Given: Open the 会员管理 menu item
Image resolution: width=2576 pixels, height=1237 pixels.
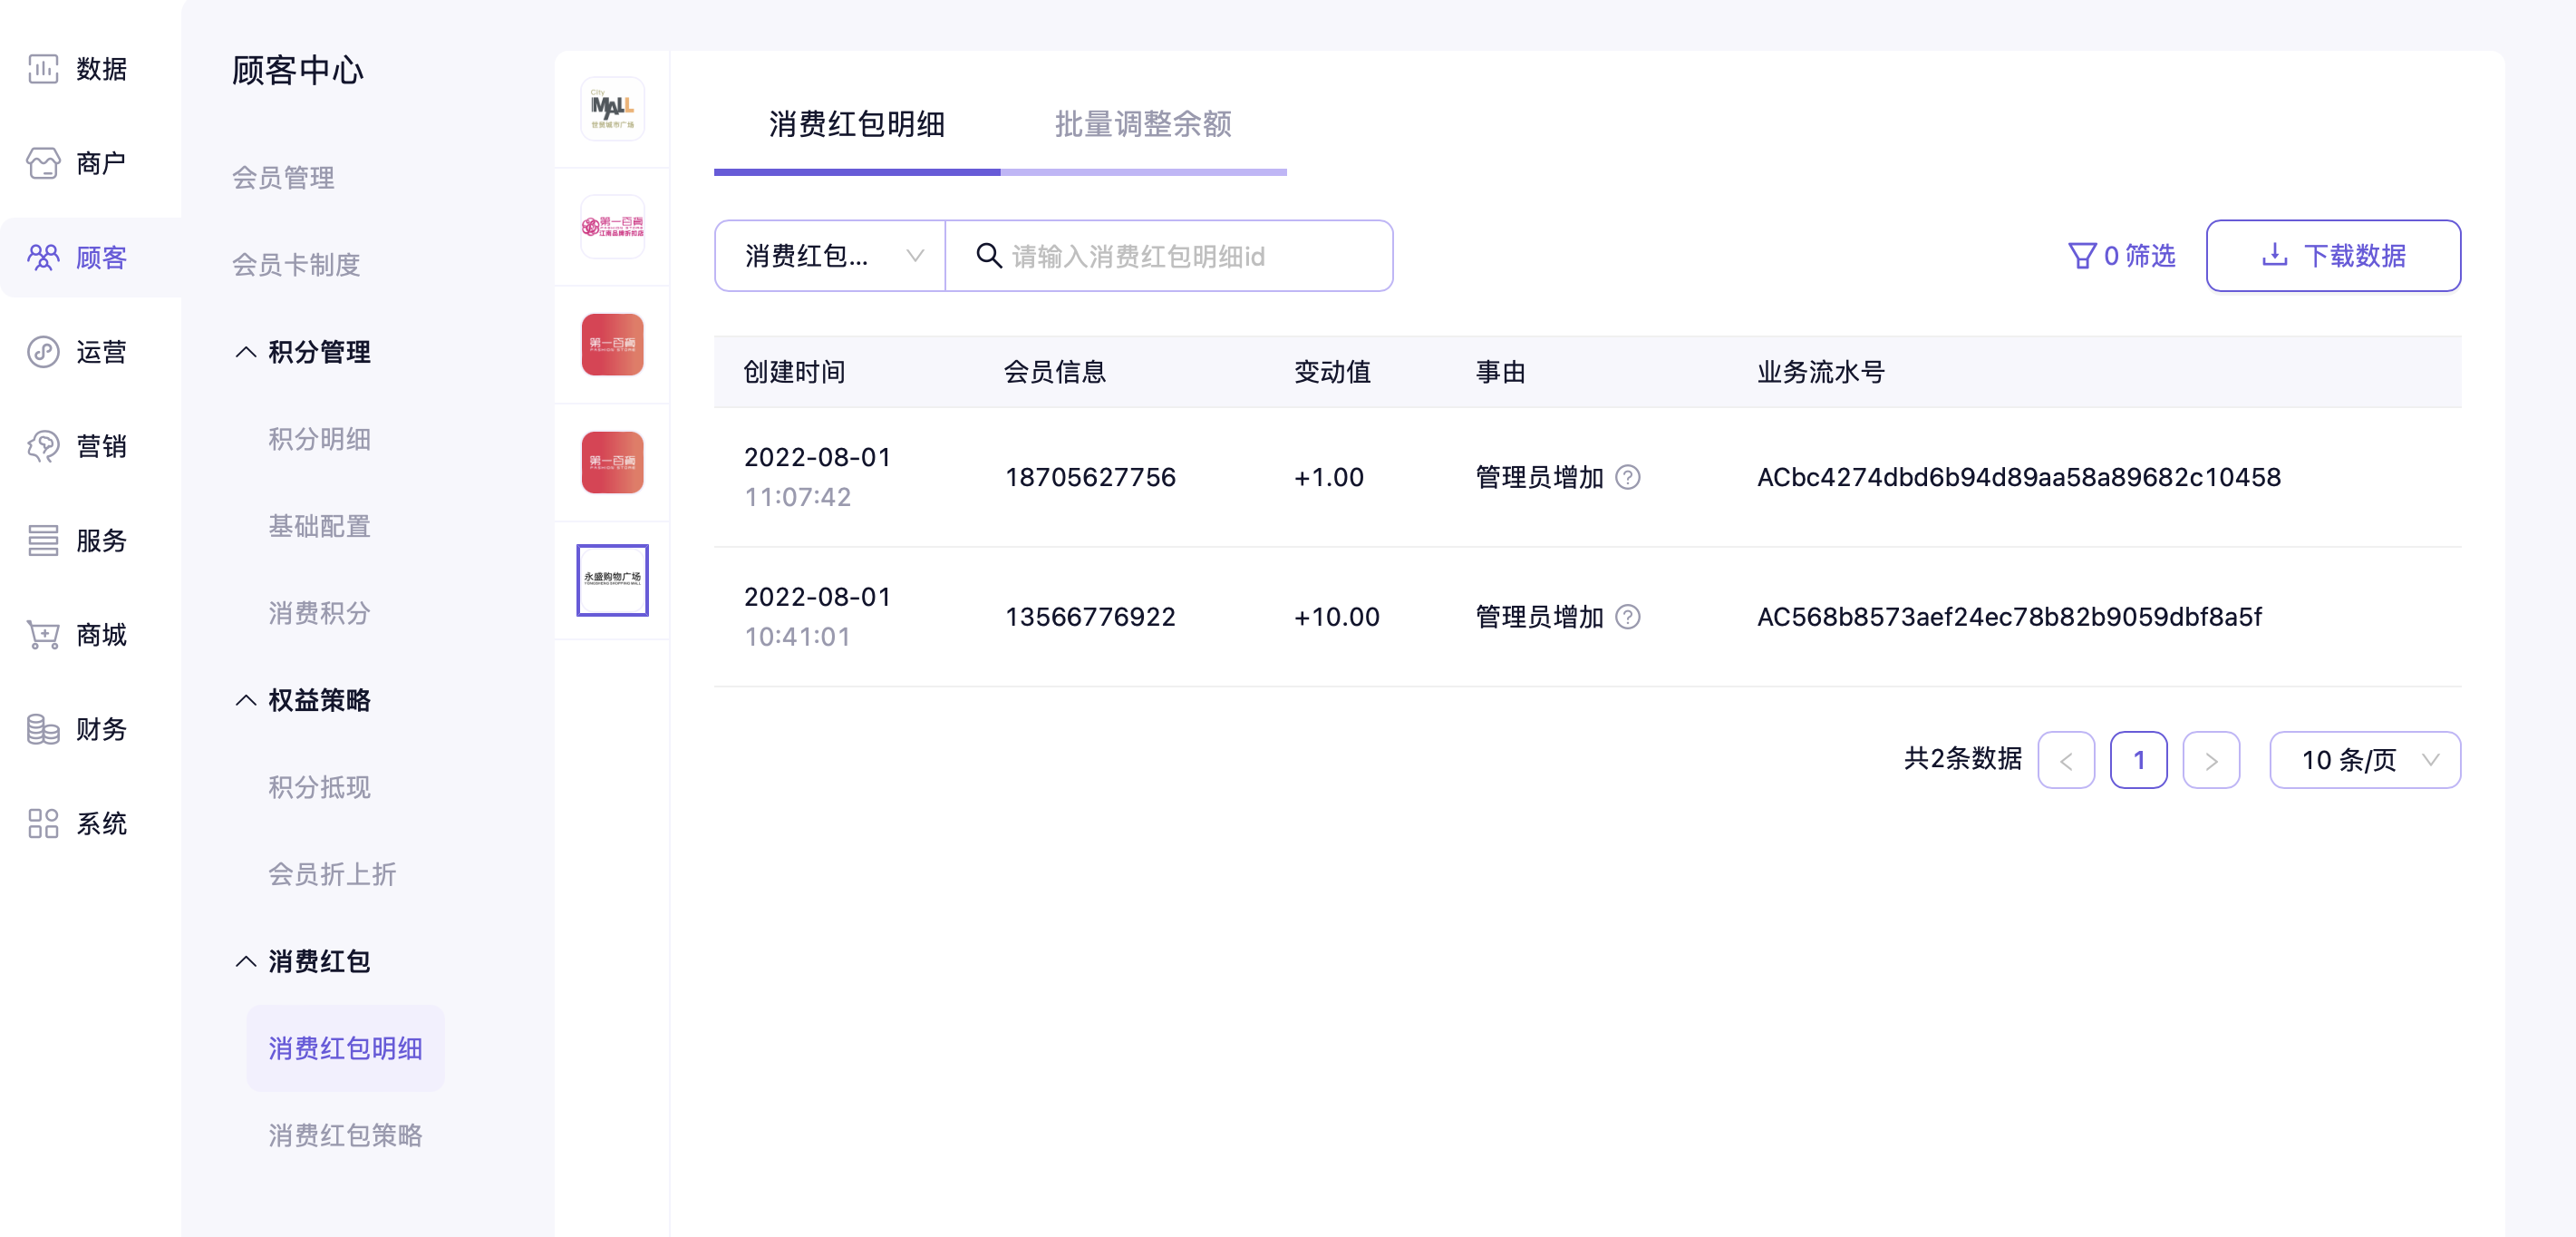Looking at the screenshot, I should point(283,178).
